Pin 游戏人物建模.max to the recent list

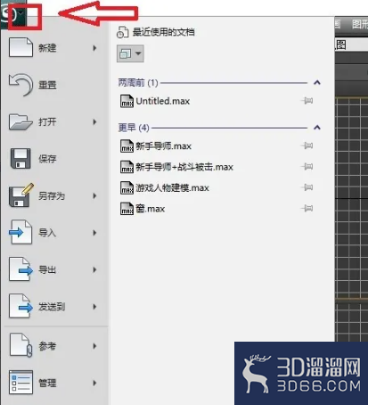(x=307, y=187)
